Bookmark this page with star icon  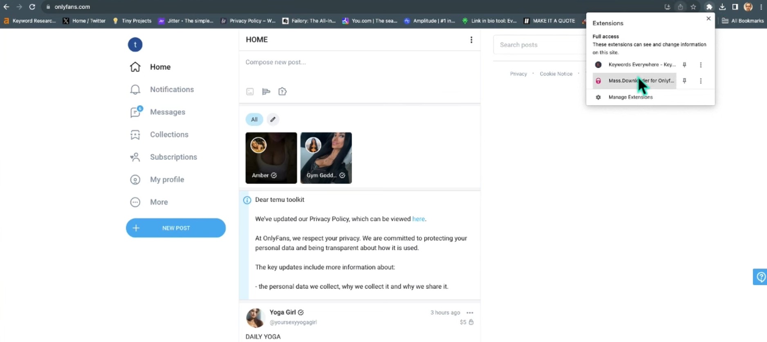[693, 7]
